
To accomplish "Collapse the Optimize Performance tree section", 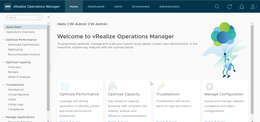I will [3, 40].
